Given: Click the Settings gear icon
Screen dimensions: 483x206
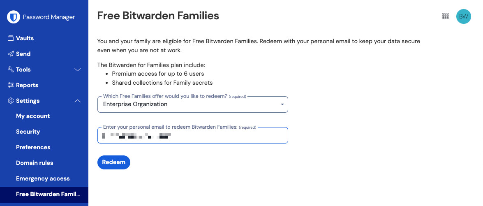Looking at the screenshot, I should click(11, 101).
